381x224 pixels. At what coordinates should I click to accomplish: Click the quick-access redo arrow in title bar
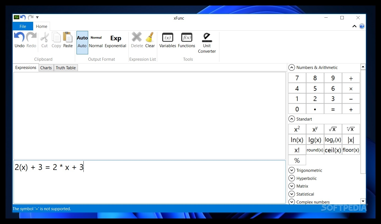[30, 17]
